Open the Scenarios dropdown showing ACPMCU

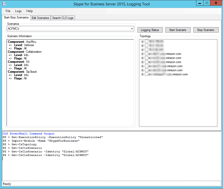pyautogui.click(x=70, y=29)
